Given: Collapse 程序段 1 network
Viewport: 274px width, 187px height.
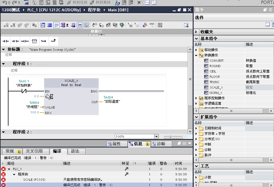Looking at the screenshot, I should [3, 64].
